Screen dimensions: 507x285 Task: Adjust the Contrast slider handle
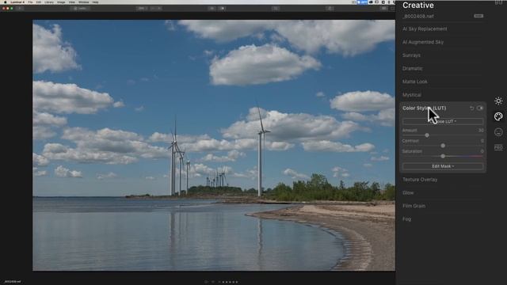click(443, 146)
